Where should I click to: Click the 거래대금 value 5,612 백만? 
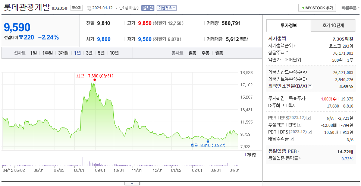(x=237, y=39)
